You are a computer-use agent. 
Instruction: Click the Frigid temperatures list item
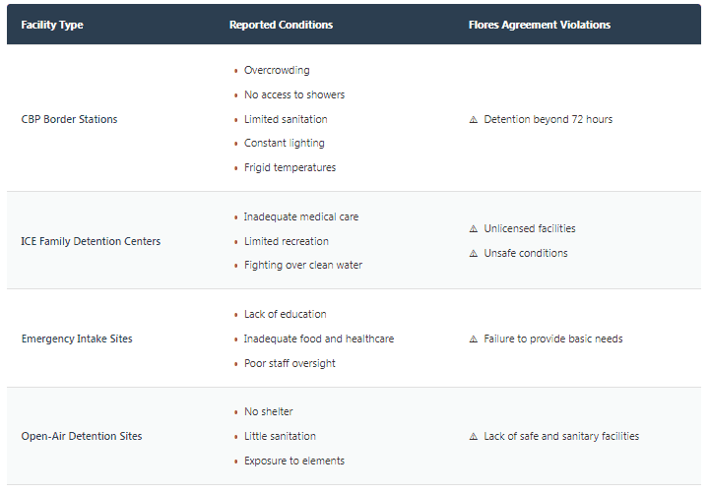(290, 168)
